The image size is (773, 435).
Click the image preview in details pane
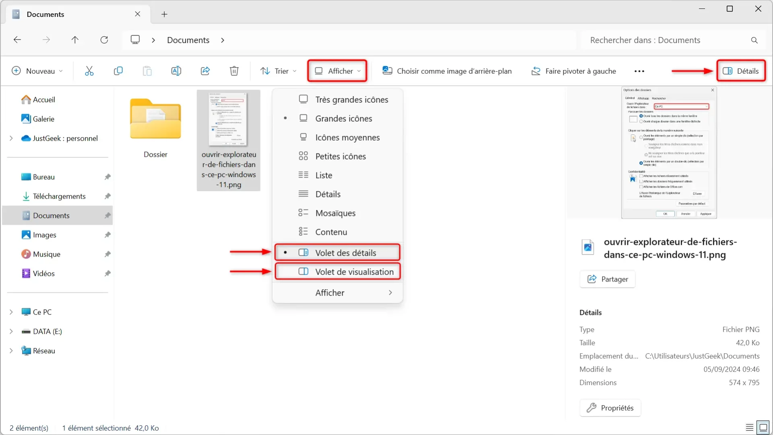click(669, 153)
